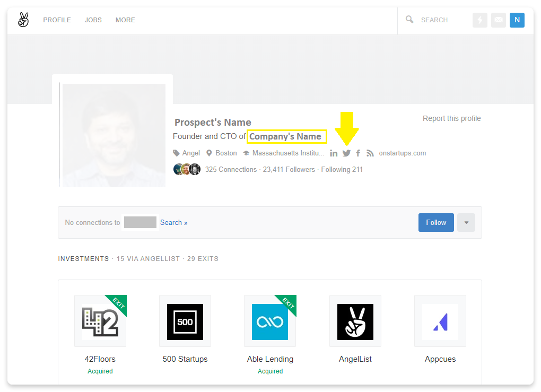The width and height of the screenshot is (541, 392).
Task: Open the 42Floors company logo
Action: point(100,321)
